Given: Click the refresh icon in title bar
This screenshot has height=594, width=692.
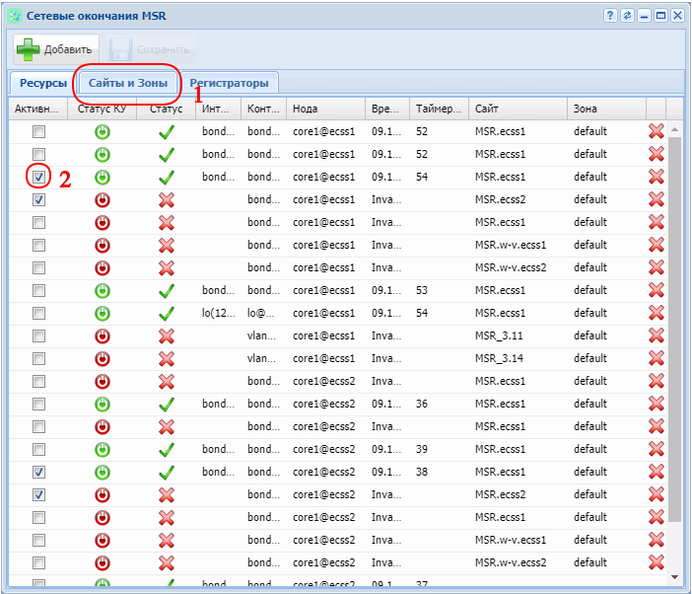Looking at the screenshot, I should point(627,16).
